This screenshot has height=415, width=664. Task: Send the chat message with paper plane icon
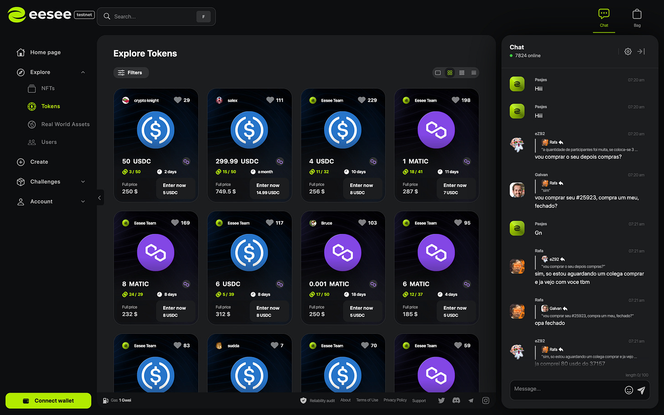pos(641,390)
